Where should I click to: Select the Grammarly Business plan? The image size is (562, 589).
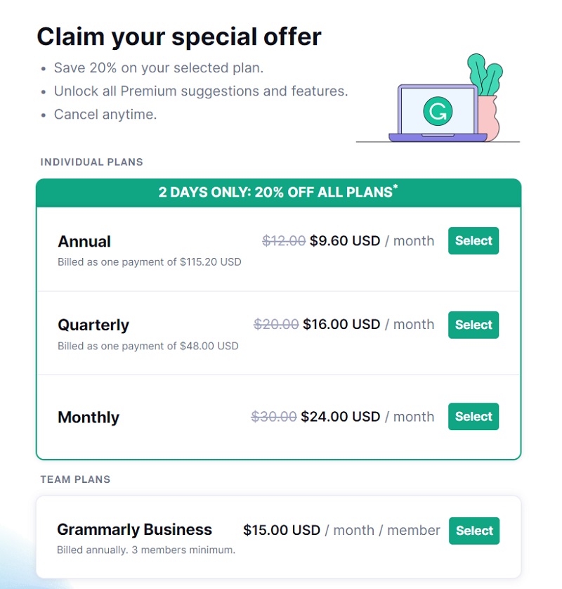[473, 531]
